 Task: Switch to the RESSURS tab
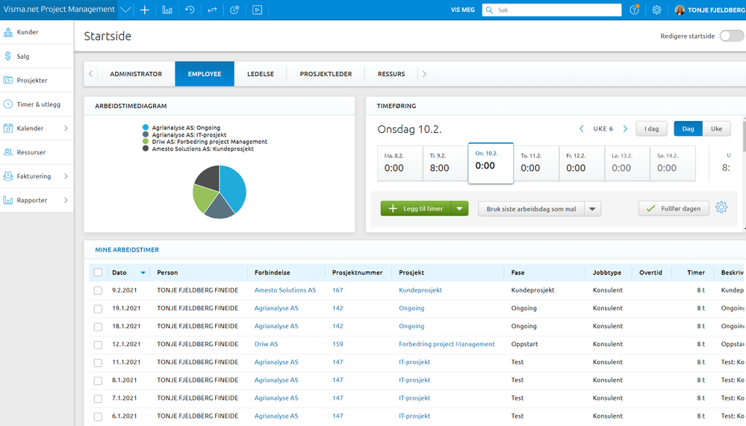(x=391, y=74)
